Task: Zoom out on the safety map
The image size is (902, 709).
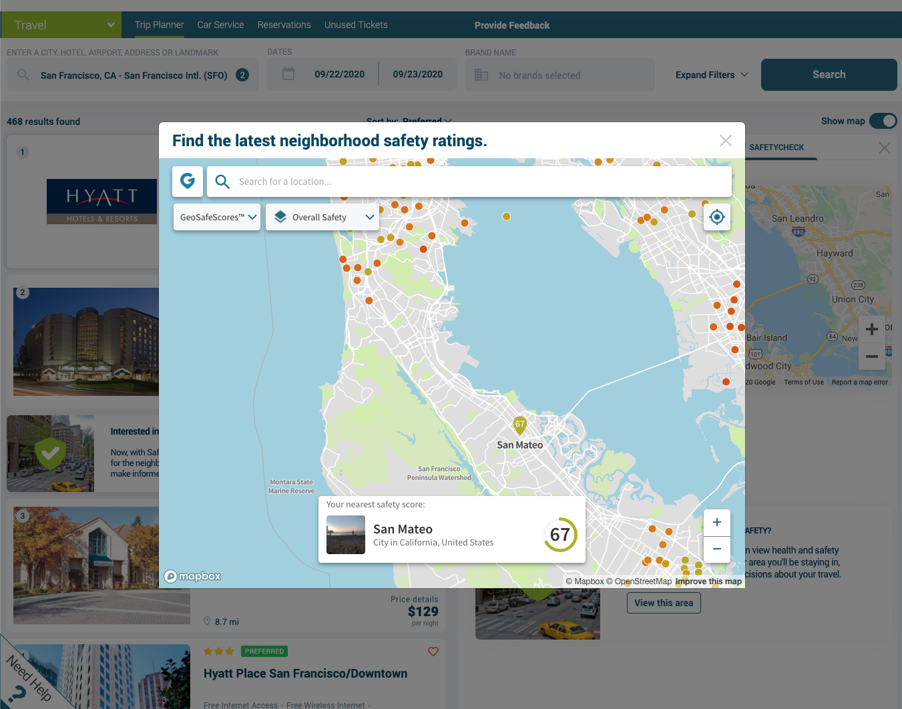Action: 717,549
